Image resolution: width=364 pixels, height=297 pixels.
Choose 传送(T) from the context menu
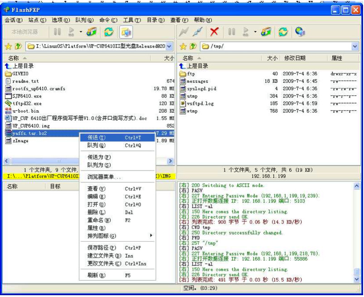(x=117, y=138)
